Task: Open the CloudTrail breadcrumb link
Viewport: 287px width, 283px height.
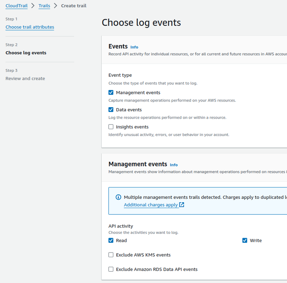Action: 17,6
